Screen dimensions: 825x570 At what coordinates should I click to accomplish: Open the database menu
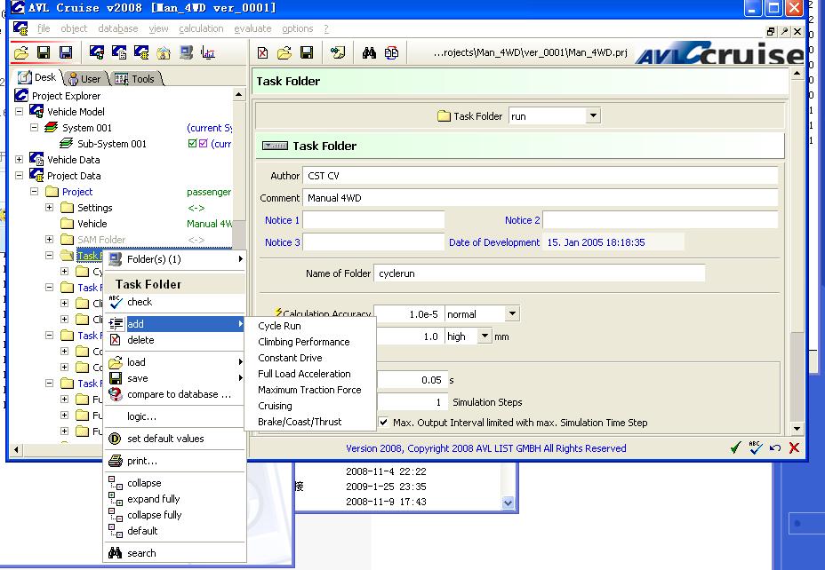coord(118,28)
